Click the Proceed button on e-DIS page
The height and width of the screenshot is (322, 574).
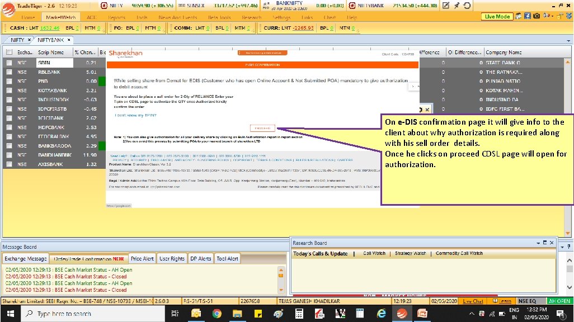click(x=262, y=129)
